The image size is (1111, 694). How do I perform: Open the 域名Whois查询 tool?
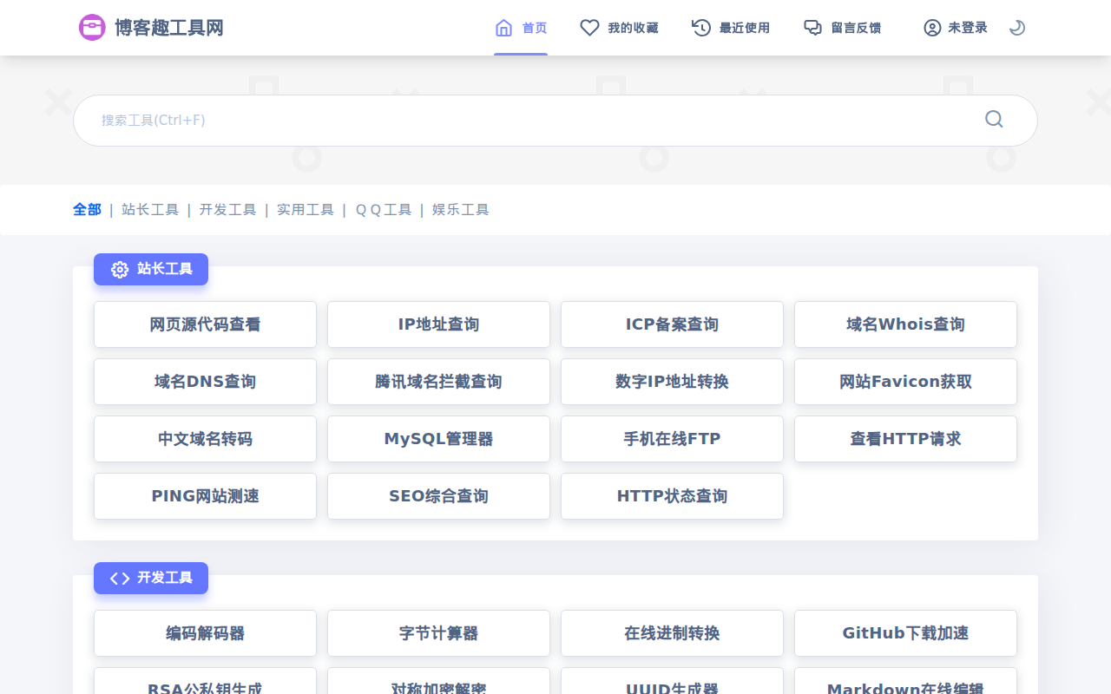tap(905, 324)
